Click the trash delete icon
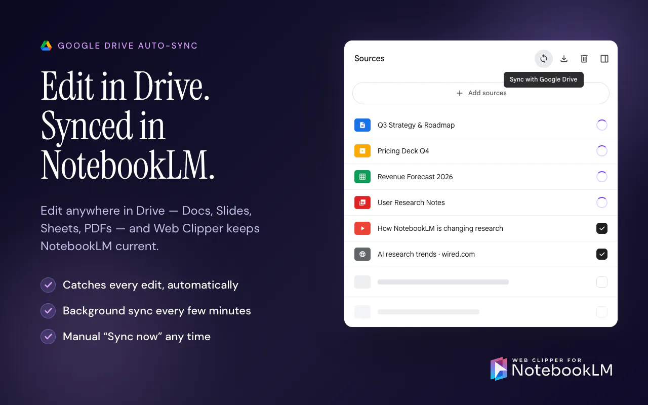Screen dimensions: 648x405 [584, 59]
